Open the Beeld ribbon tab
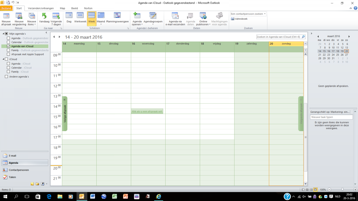 coord(74,8)
